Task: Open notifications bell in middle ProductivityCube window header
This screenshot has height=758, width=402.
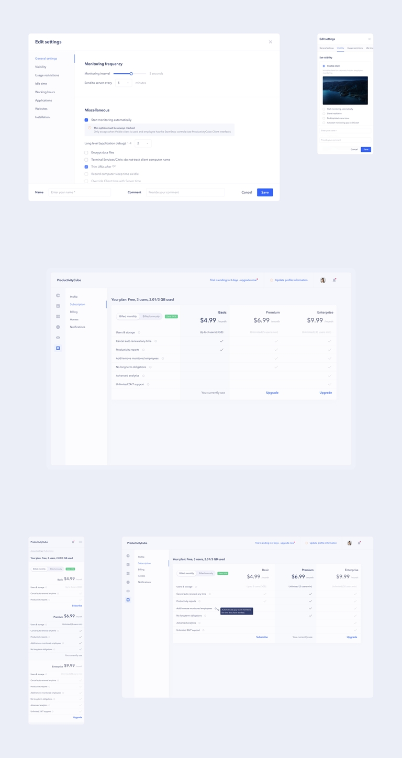Action: click(334, 280)
